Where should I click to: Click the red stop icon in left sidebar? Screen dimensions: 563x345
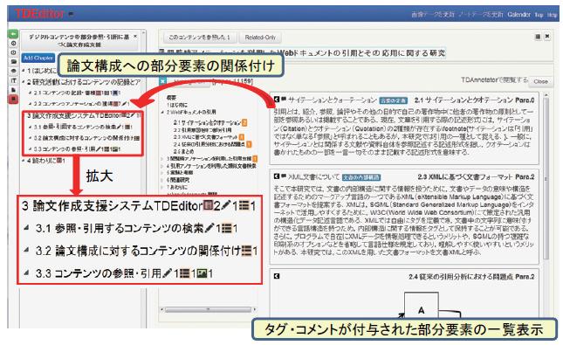[x=13, y=99]
